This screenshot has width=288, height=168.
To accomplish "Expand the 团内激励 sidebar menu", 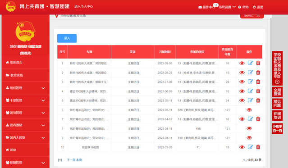I will click(26, 125).
